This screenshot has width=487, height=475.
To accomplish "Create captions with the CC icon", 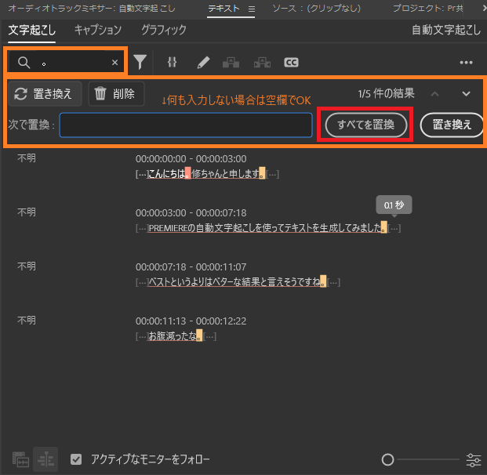I will pyautogui.click(x=291, y=63).
